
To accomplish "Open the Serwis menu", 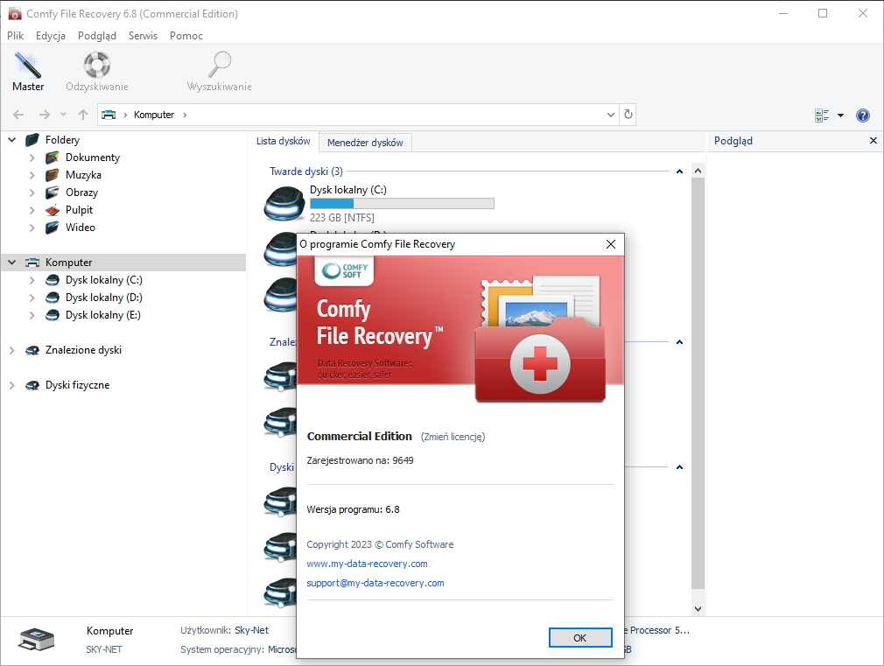I will coord(143,36).
